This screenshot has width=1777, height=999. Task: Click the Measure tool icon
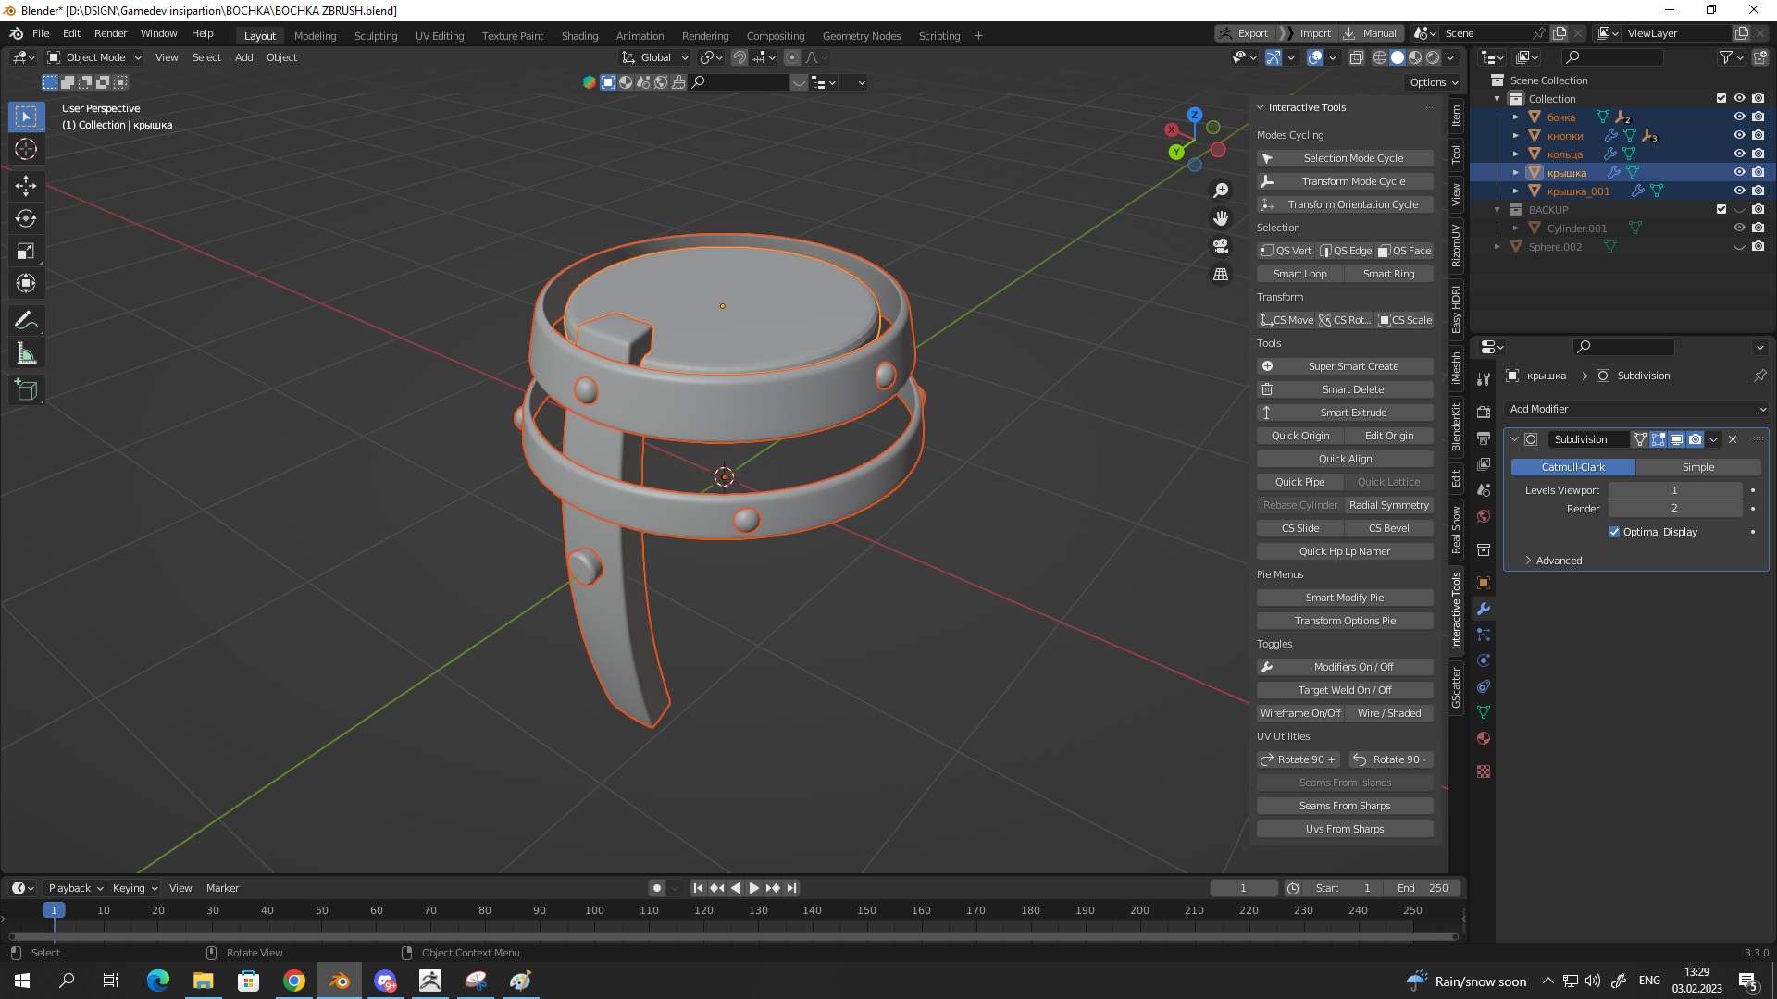coord(26,354)
